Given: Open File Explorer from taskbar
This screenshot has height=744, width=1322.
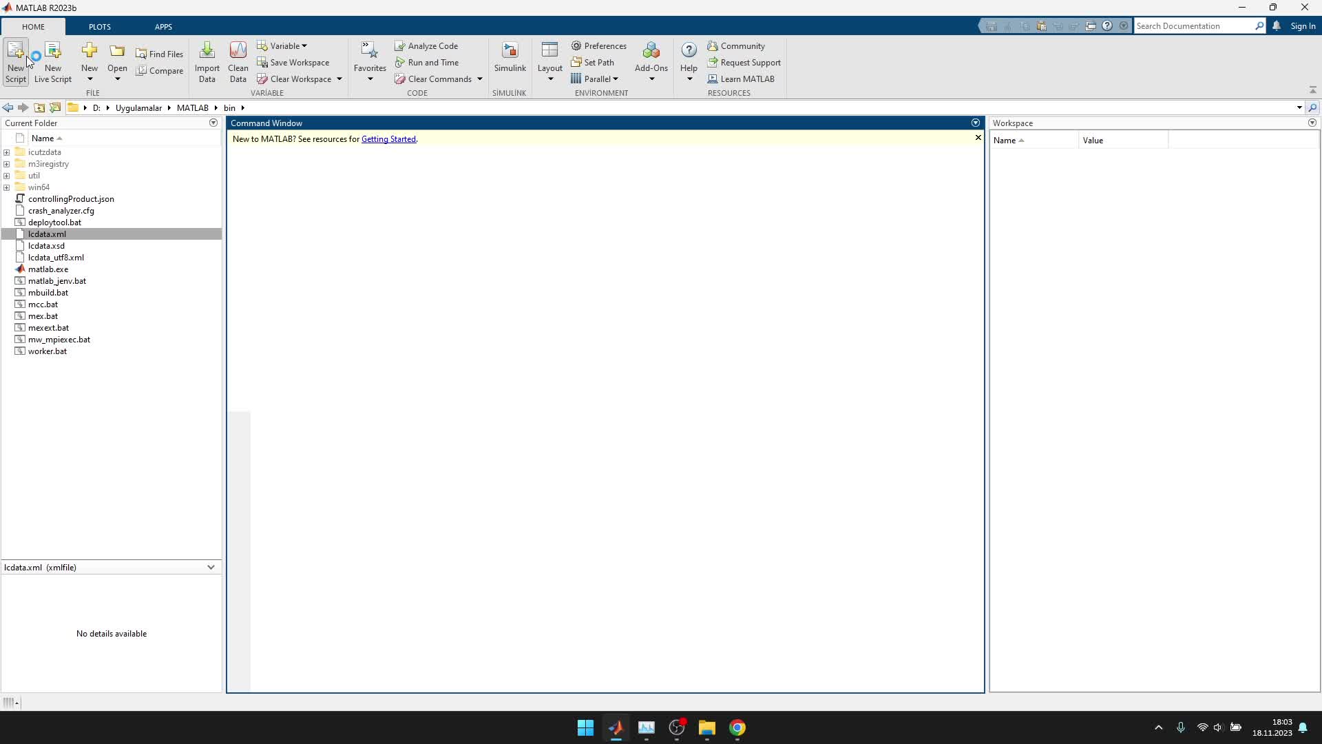Looking at the screenshot, I should pos(707,727).
